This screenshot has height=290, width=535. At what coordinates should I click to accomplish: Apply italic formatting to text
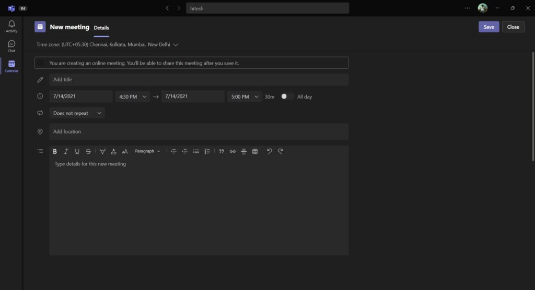[x=66, y=151]
